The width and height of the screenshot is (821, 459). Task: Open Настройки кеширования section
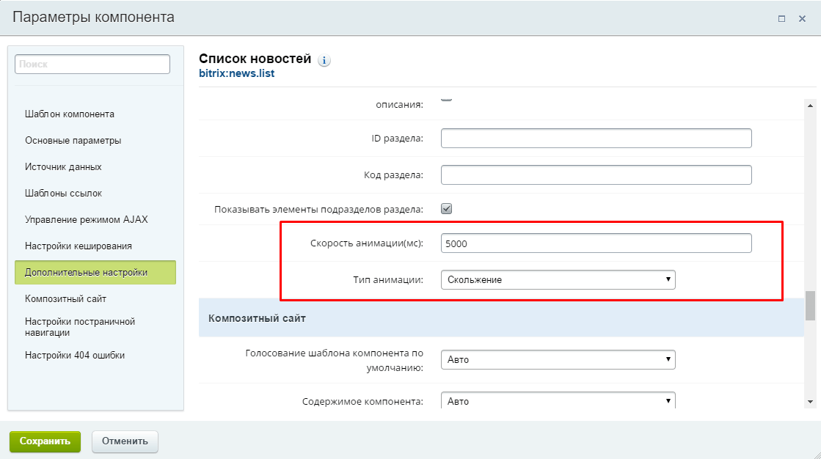coord(79,246)
